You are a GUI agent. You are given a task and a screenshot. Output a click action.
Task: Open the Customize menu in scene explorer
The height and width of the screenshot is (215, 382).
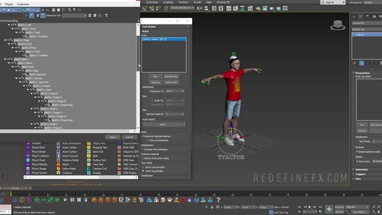pos(23,4)
